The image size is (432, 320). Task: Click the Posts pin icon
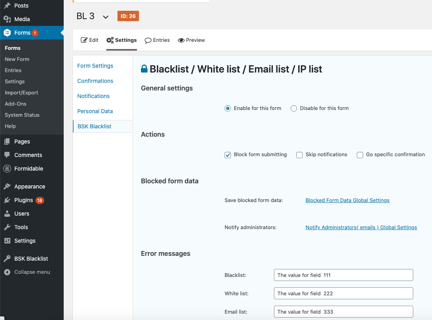point(7,5)
